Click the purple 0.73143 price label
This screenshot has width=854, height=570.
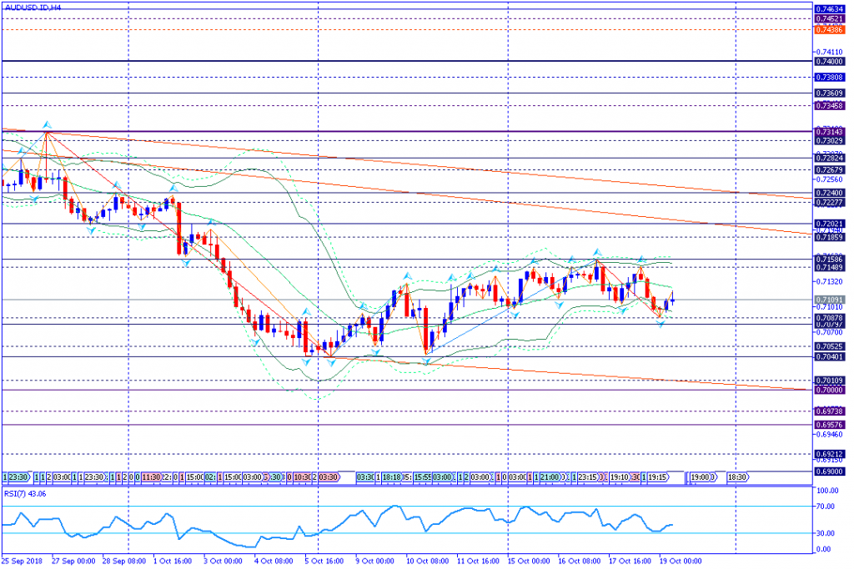[x=829, y=132]
